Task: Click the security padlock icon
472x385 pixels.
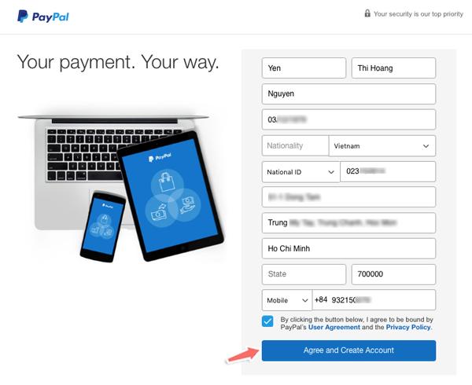Action: [367, 13]
